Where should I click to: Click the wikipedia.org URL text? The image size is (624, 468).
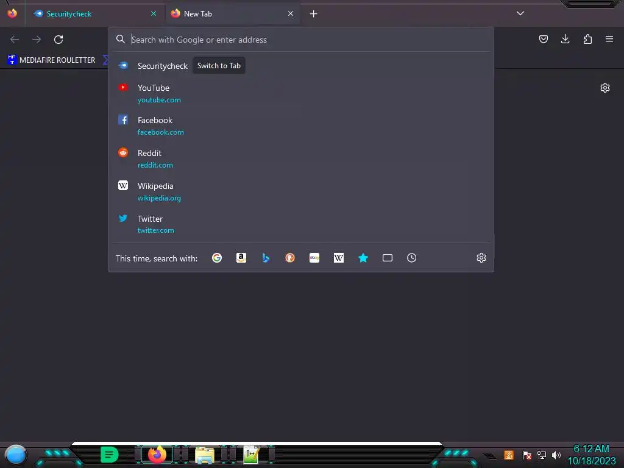pos(159,198)
